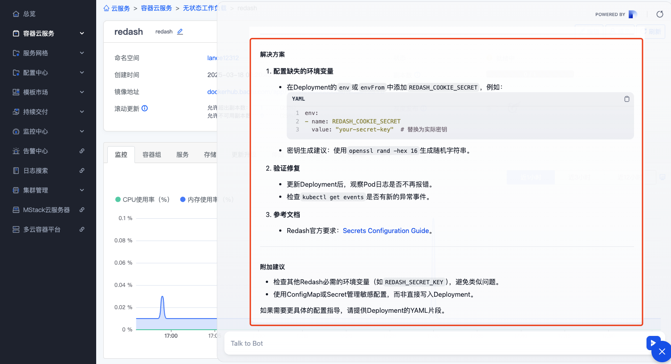Switch to the 存储 tab
The width and height of the screenshot is (671, 364).
tap(210, 155)
